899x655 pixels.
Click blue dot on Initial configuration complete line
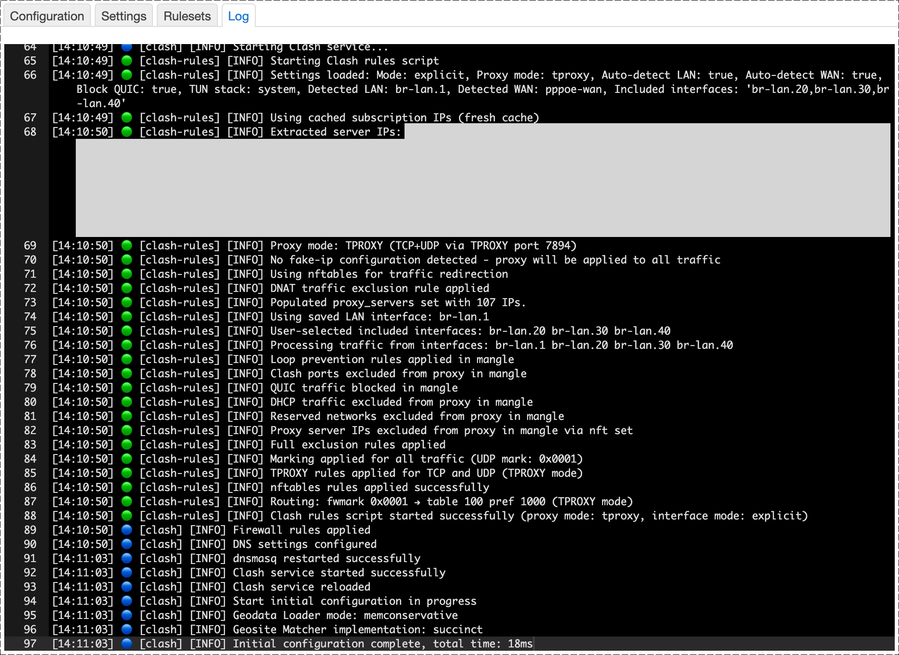(x=126, y=644)
